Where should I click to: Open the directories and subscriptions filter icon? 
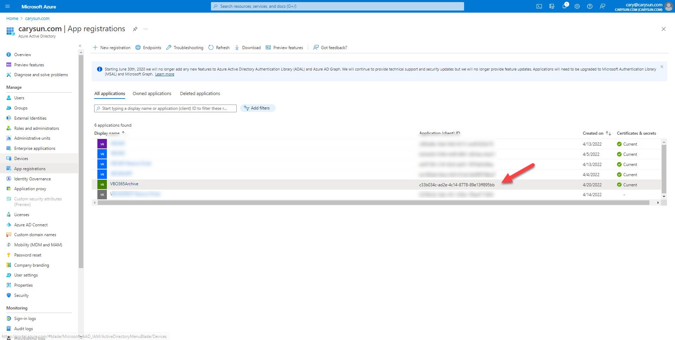(552, 6)
